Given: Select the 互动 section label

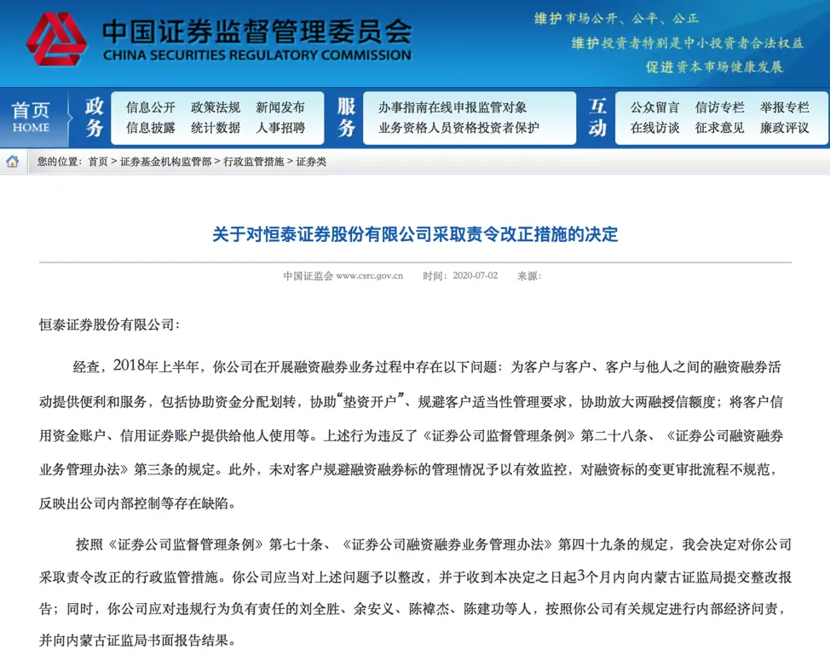Looking at the screenshot, I should (597, 117).
